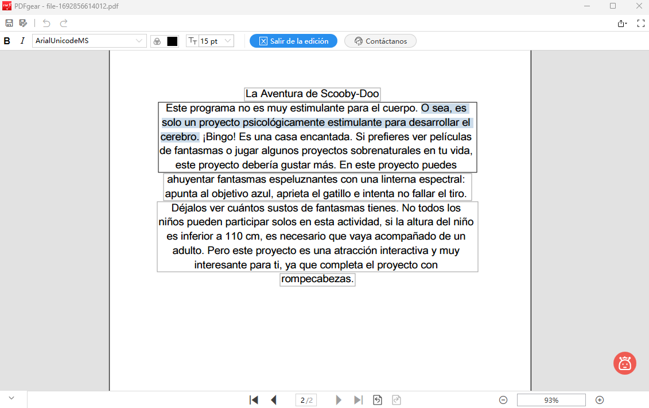Save the current PDF document
The image size is (649, 408).
(x=9, y=23)
